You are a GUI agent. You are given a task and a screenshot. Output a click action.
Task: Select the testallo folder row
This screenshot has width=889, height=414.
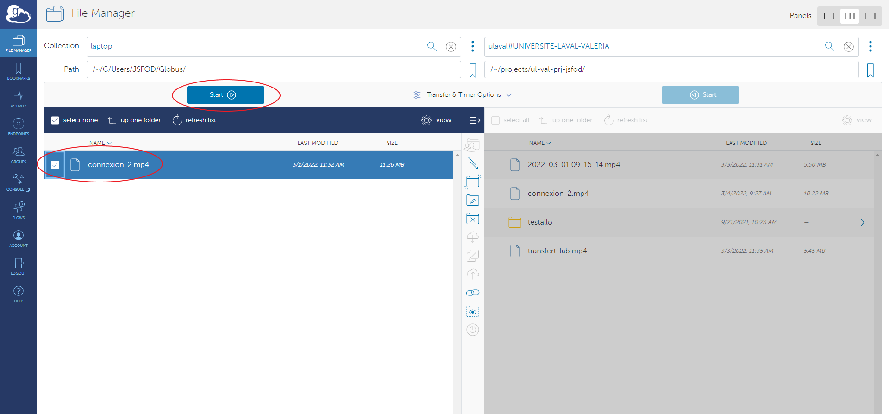coord(679,222)
